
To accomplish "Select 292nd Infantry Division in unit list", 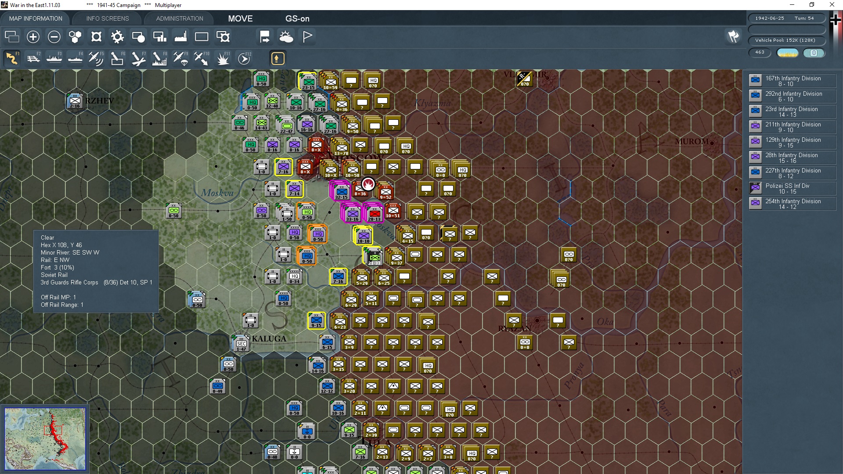I will (x=792, y=97).
